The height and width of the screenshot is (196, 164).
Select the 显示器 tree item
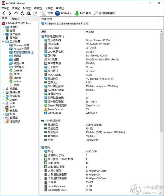15,56
